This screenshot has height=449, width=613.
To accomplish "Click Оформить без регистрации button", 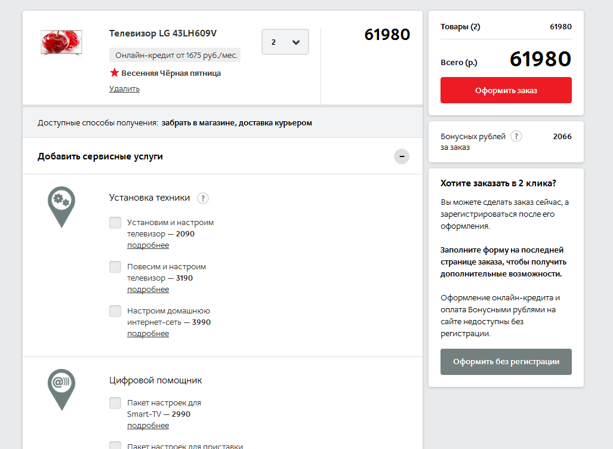I will click(506, 362).
